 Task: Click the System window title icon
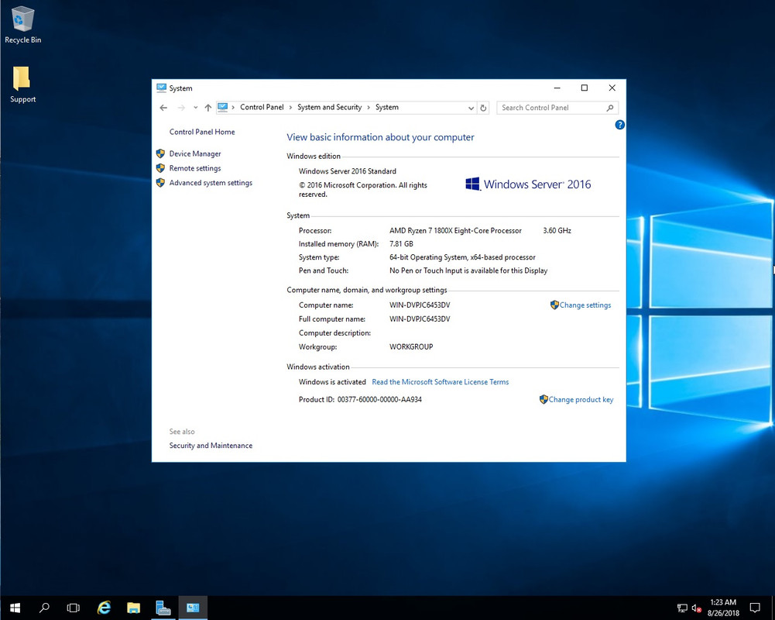[161, 88]
